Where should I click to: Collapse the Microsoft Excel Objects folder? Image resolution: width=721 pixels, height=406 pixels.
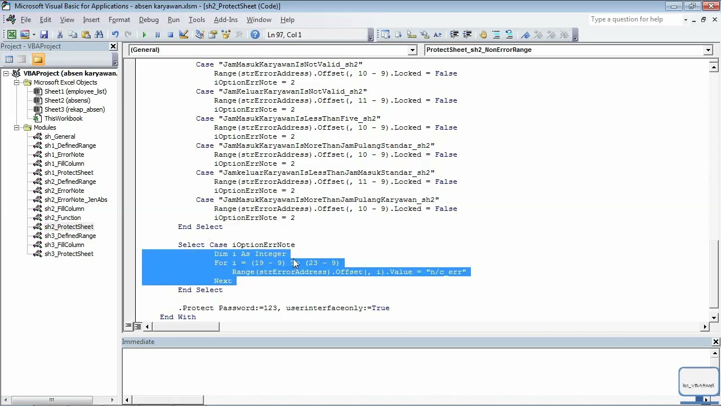pyautogui.click(x=17, y=82)
